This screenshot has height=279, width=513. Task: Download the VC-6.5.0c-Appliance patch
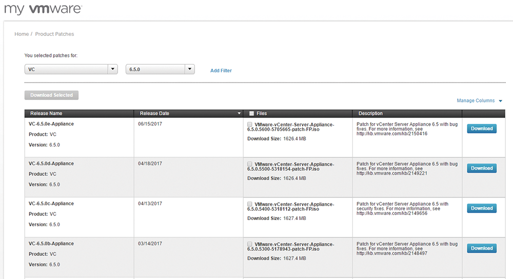(x=481, y=208)
